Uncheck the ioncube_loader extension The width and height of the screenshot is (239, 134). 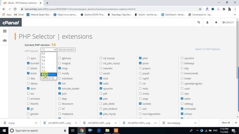tap(60, 89)
